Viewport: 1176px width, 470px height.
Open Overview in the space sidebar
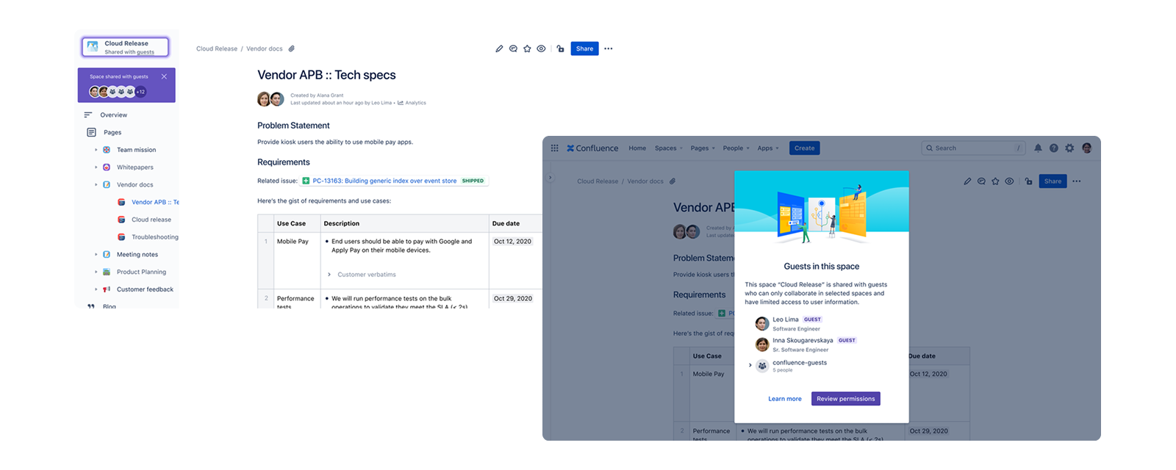pos(113,115)
